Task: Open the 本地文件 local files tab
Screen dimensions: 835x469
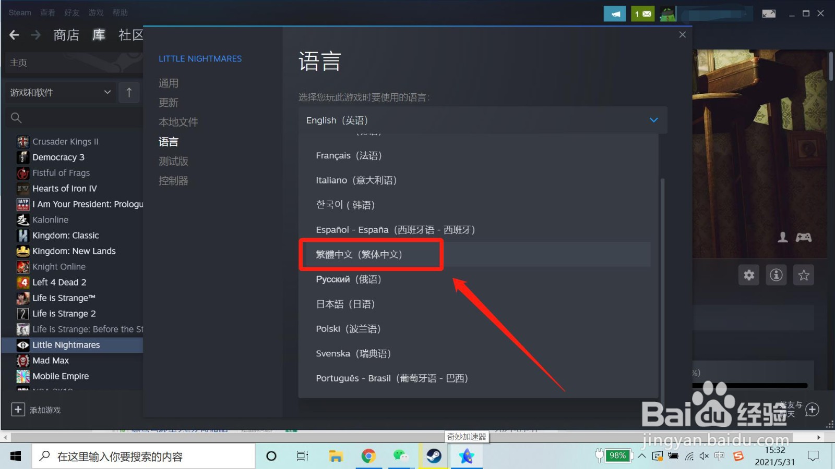Action: pos(178,122)
